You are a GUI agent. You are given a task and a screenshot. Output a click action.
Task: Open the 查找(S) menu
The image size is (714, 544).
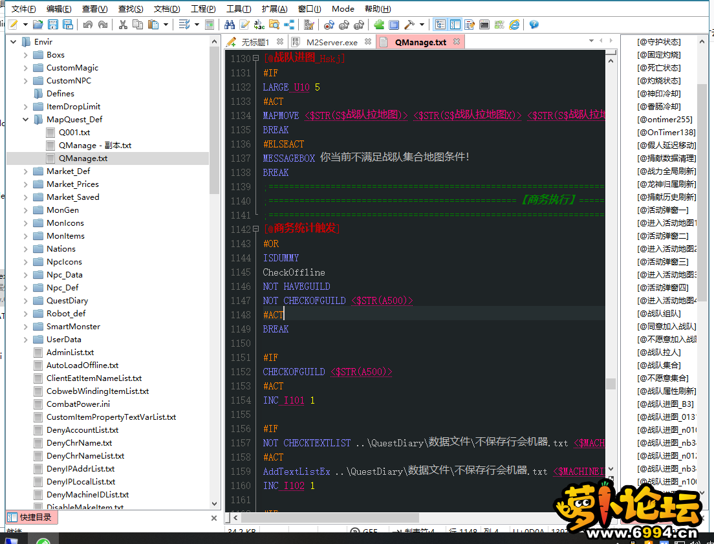[131, 8]
